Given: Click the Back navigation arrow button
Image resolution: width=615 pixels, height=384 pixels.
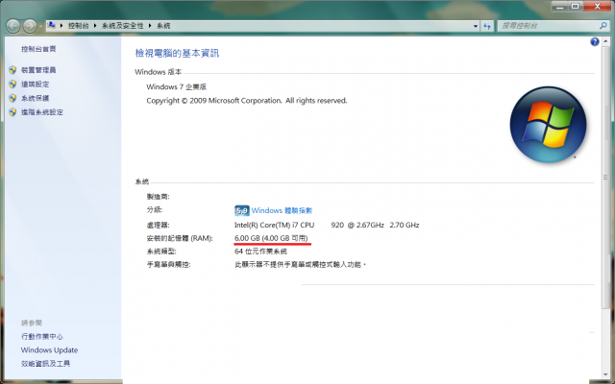Looking at the screenshot, I should pyautogui.click(x=12, y=26).
